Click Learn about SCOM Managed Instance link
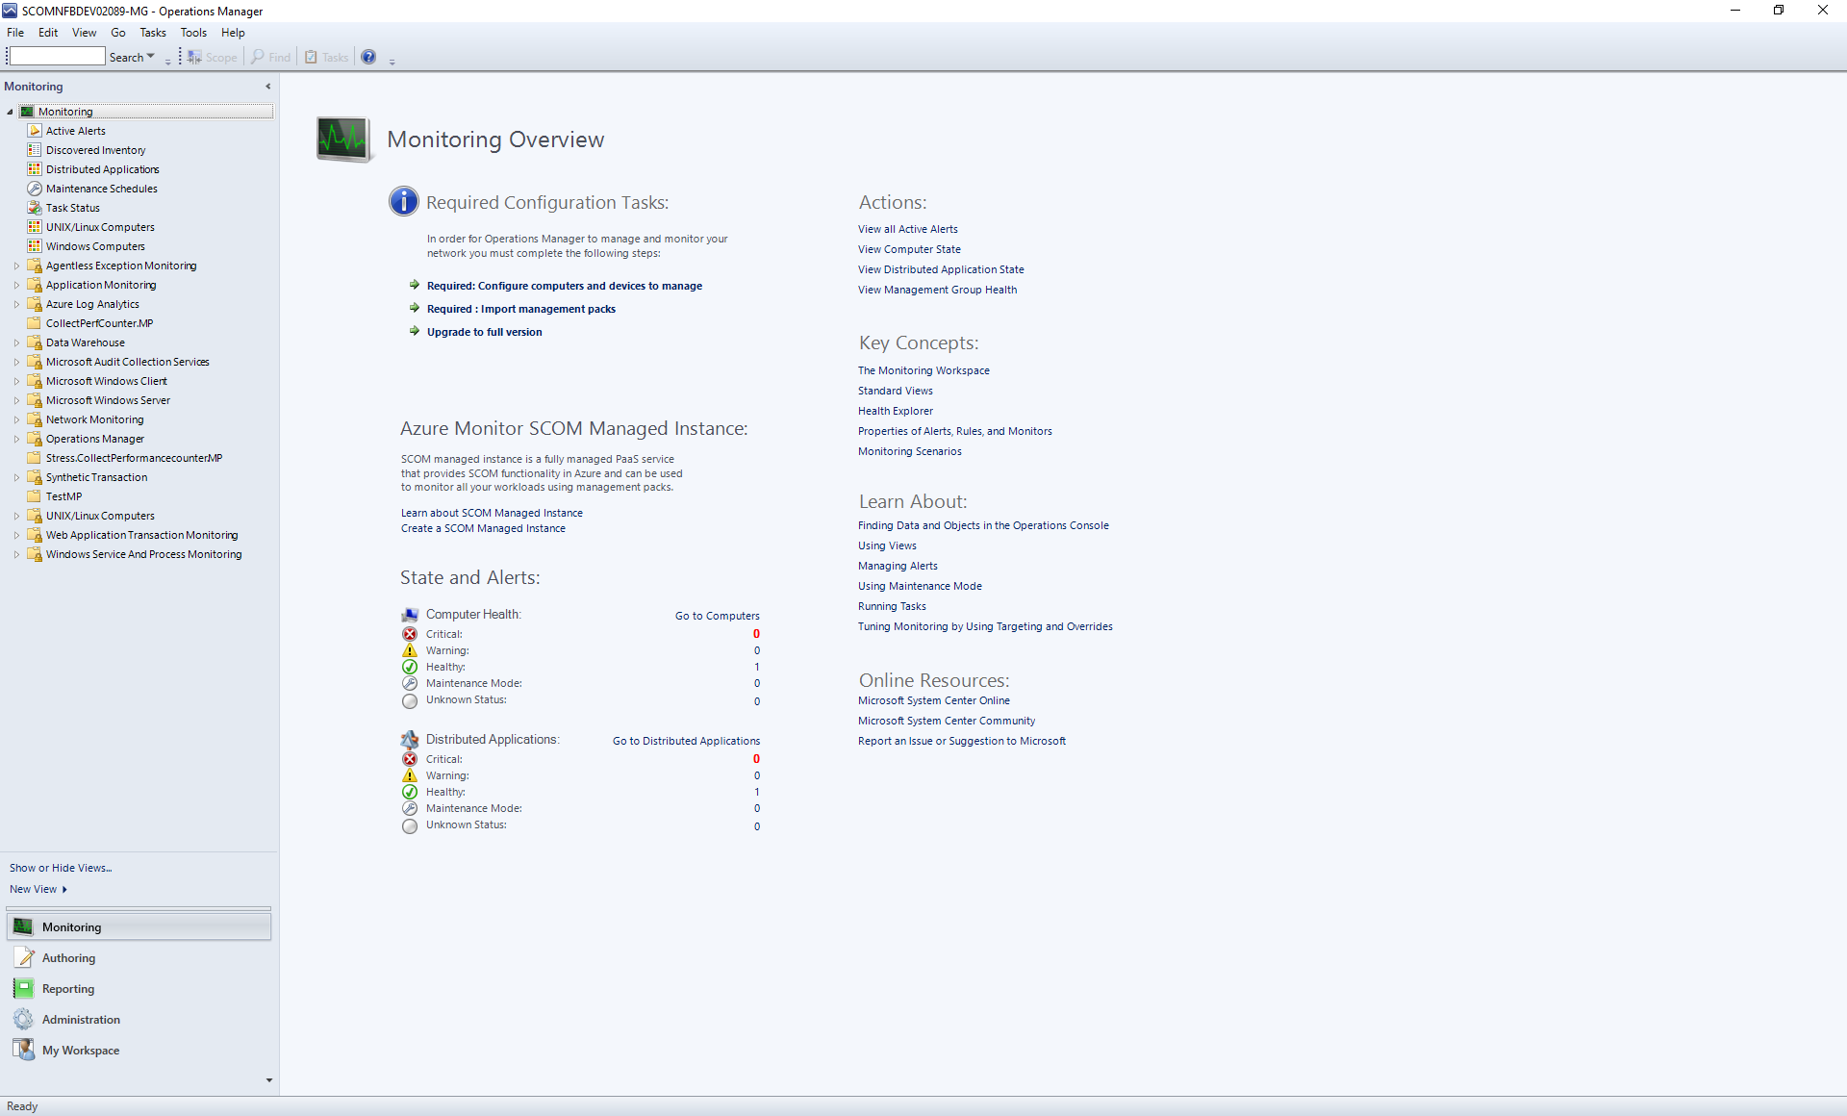The image size is (1847, 1116). point(491,513)
